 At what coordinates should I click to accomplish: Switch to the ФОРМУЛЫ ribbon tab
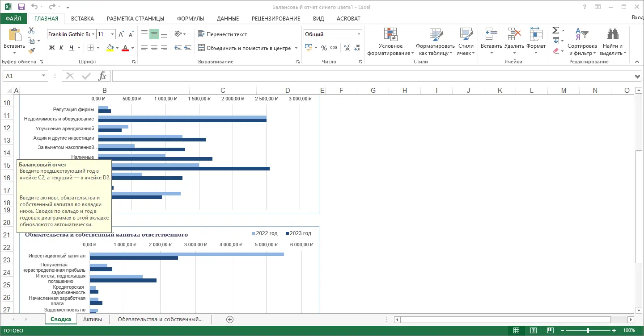pos(191,18)
